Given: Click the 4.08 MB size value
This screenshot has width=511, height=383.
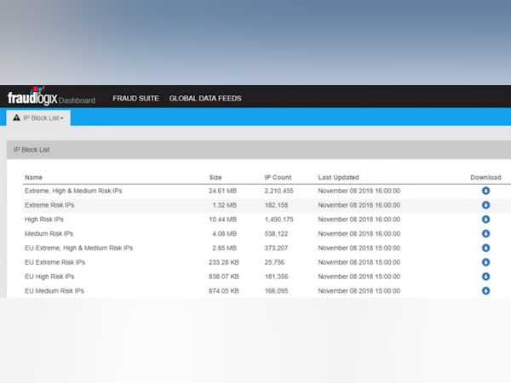Looking at the screenshot, I should (x=225, y=234).
